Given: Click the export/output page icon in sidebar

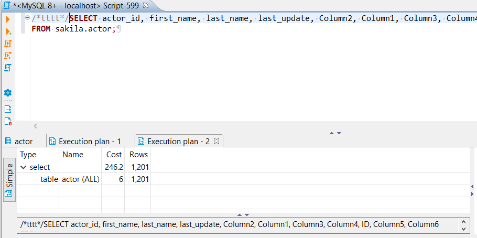Looking at the screenshot, I should coord(8,109).
